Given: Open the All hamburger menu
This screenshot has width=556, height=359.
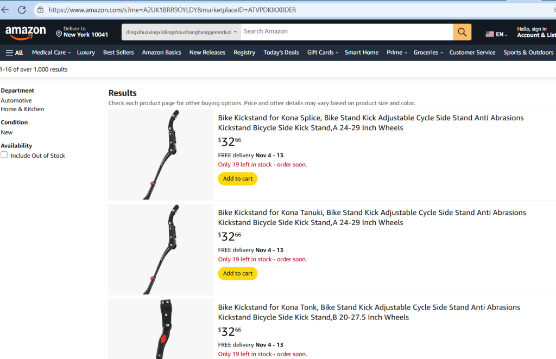Looking at the screenshot, I should tap(14, 53).
